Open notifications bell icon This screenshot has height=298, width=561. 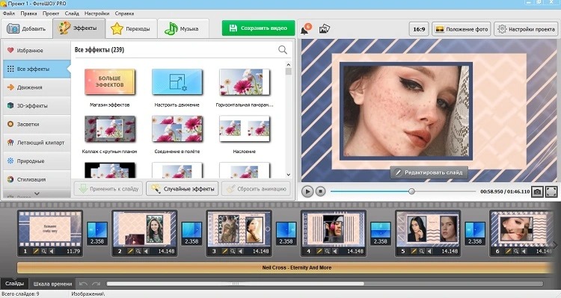(x=305, y=29)
